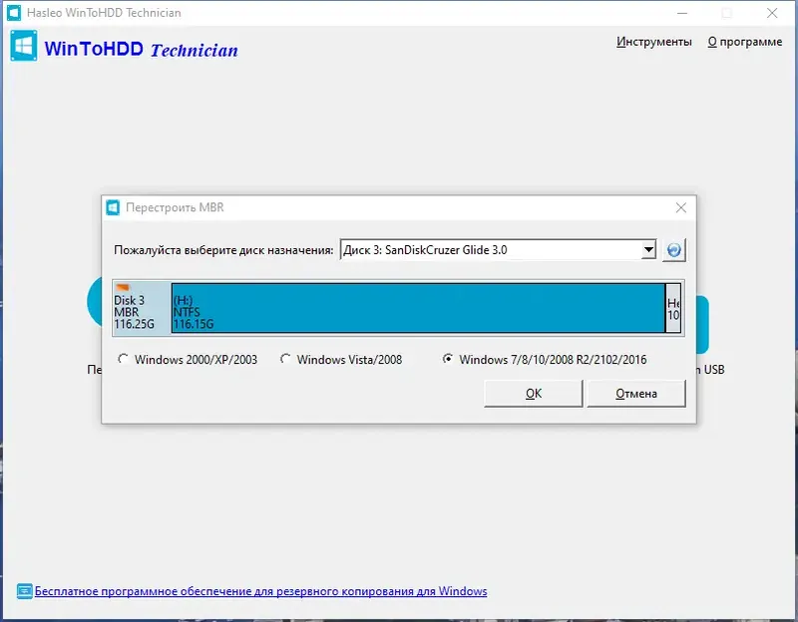Image resolution: width=798 pixels, height=622 pixels.
Task: Open the О программе menu
Action: click(x=744, y=42)
